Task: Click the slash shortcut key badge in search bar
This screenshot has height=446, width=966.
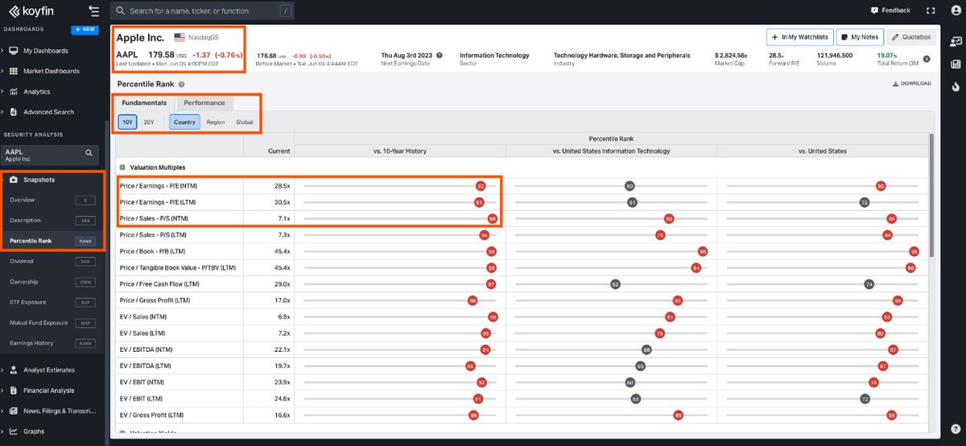Action: coord(285,10)
